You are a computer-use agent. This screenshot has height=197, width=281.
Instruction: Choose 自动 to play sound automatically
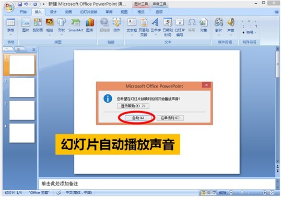pyautogui.click(x=138, y=118)
